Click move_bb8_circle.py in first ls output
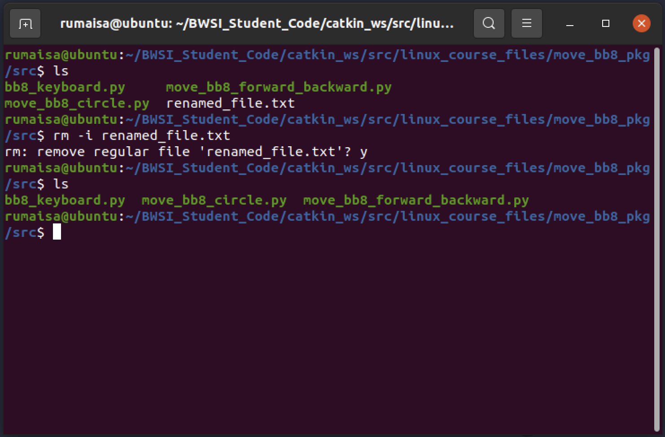This screenshot has width=665, height=437. (x=77, y=103)
